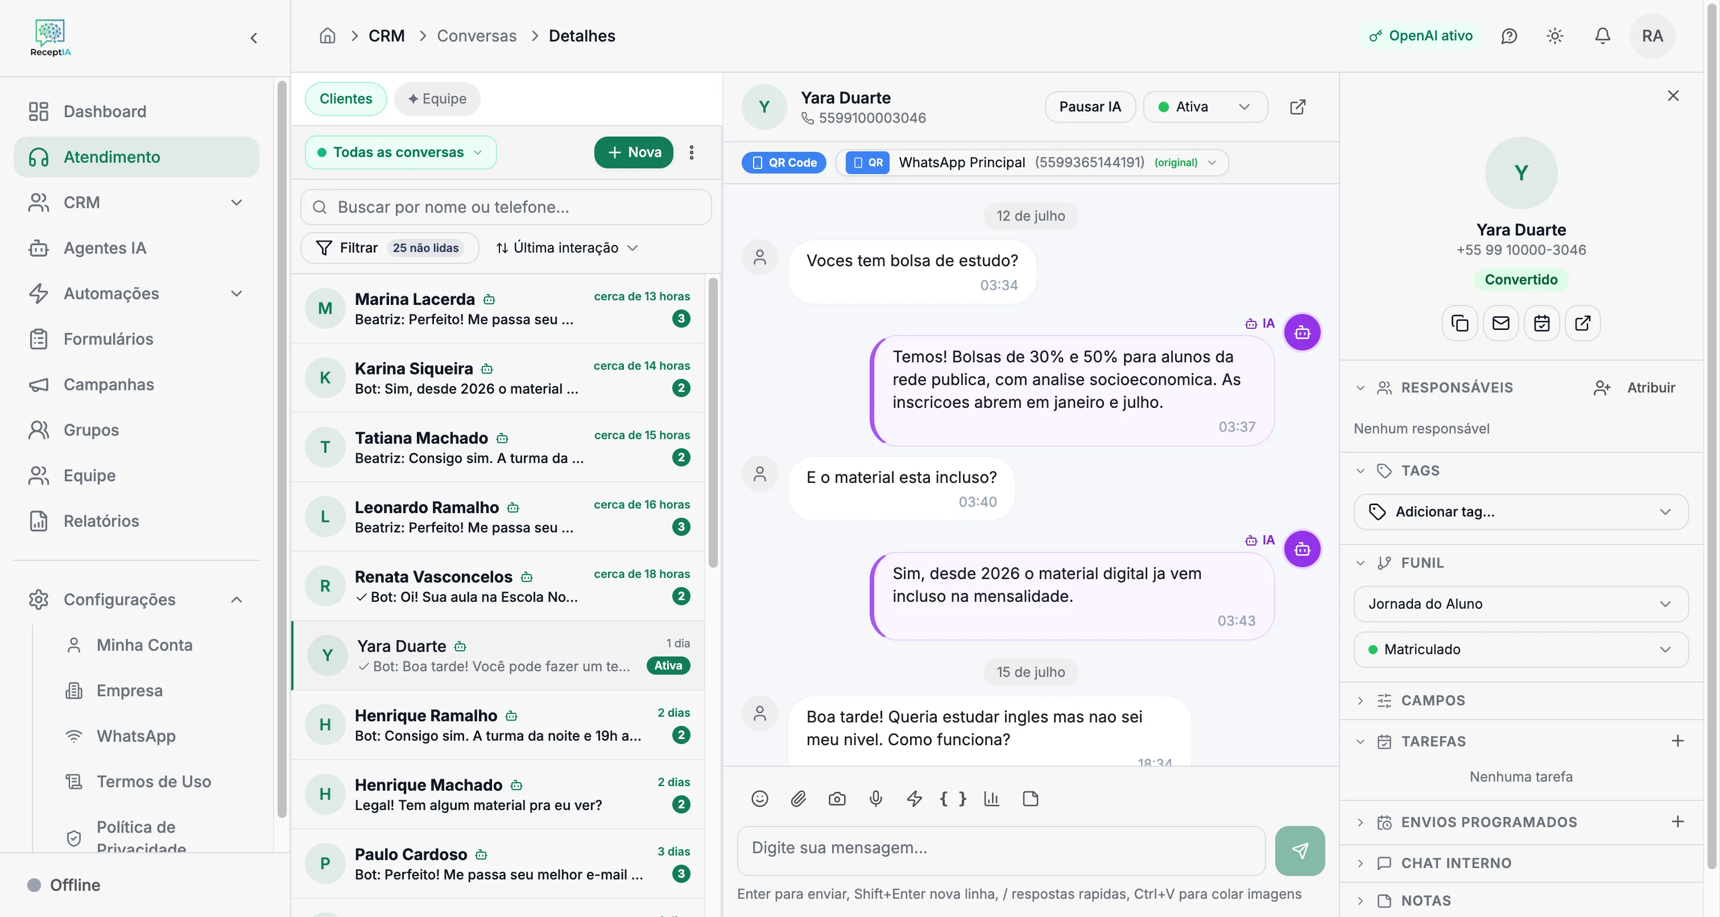Open the Matriculado stage dropdown
1720x917 pixels.
1520,649
